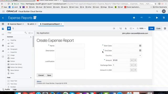Image resolution: width=168 pixels, height=94 pixels.
Task: Decrease the Amount in USD value
Action: coord(132,70)
